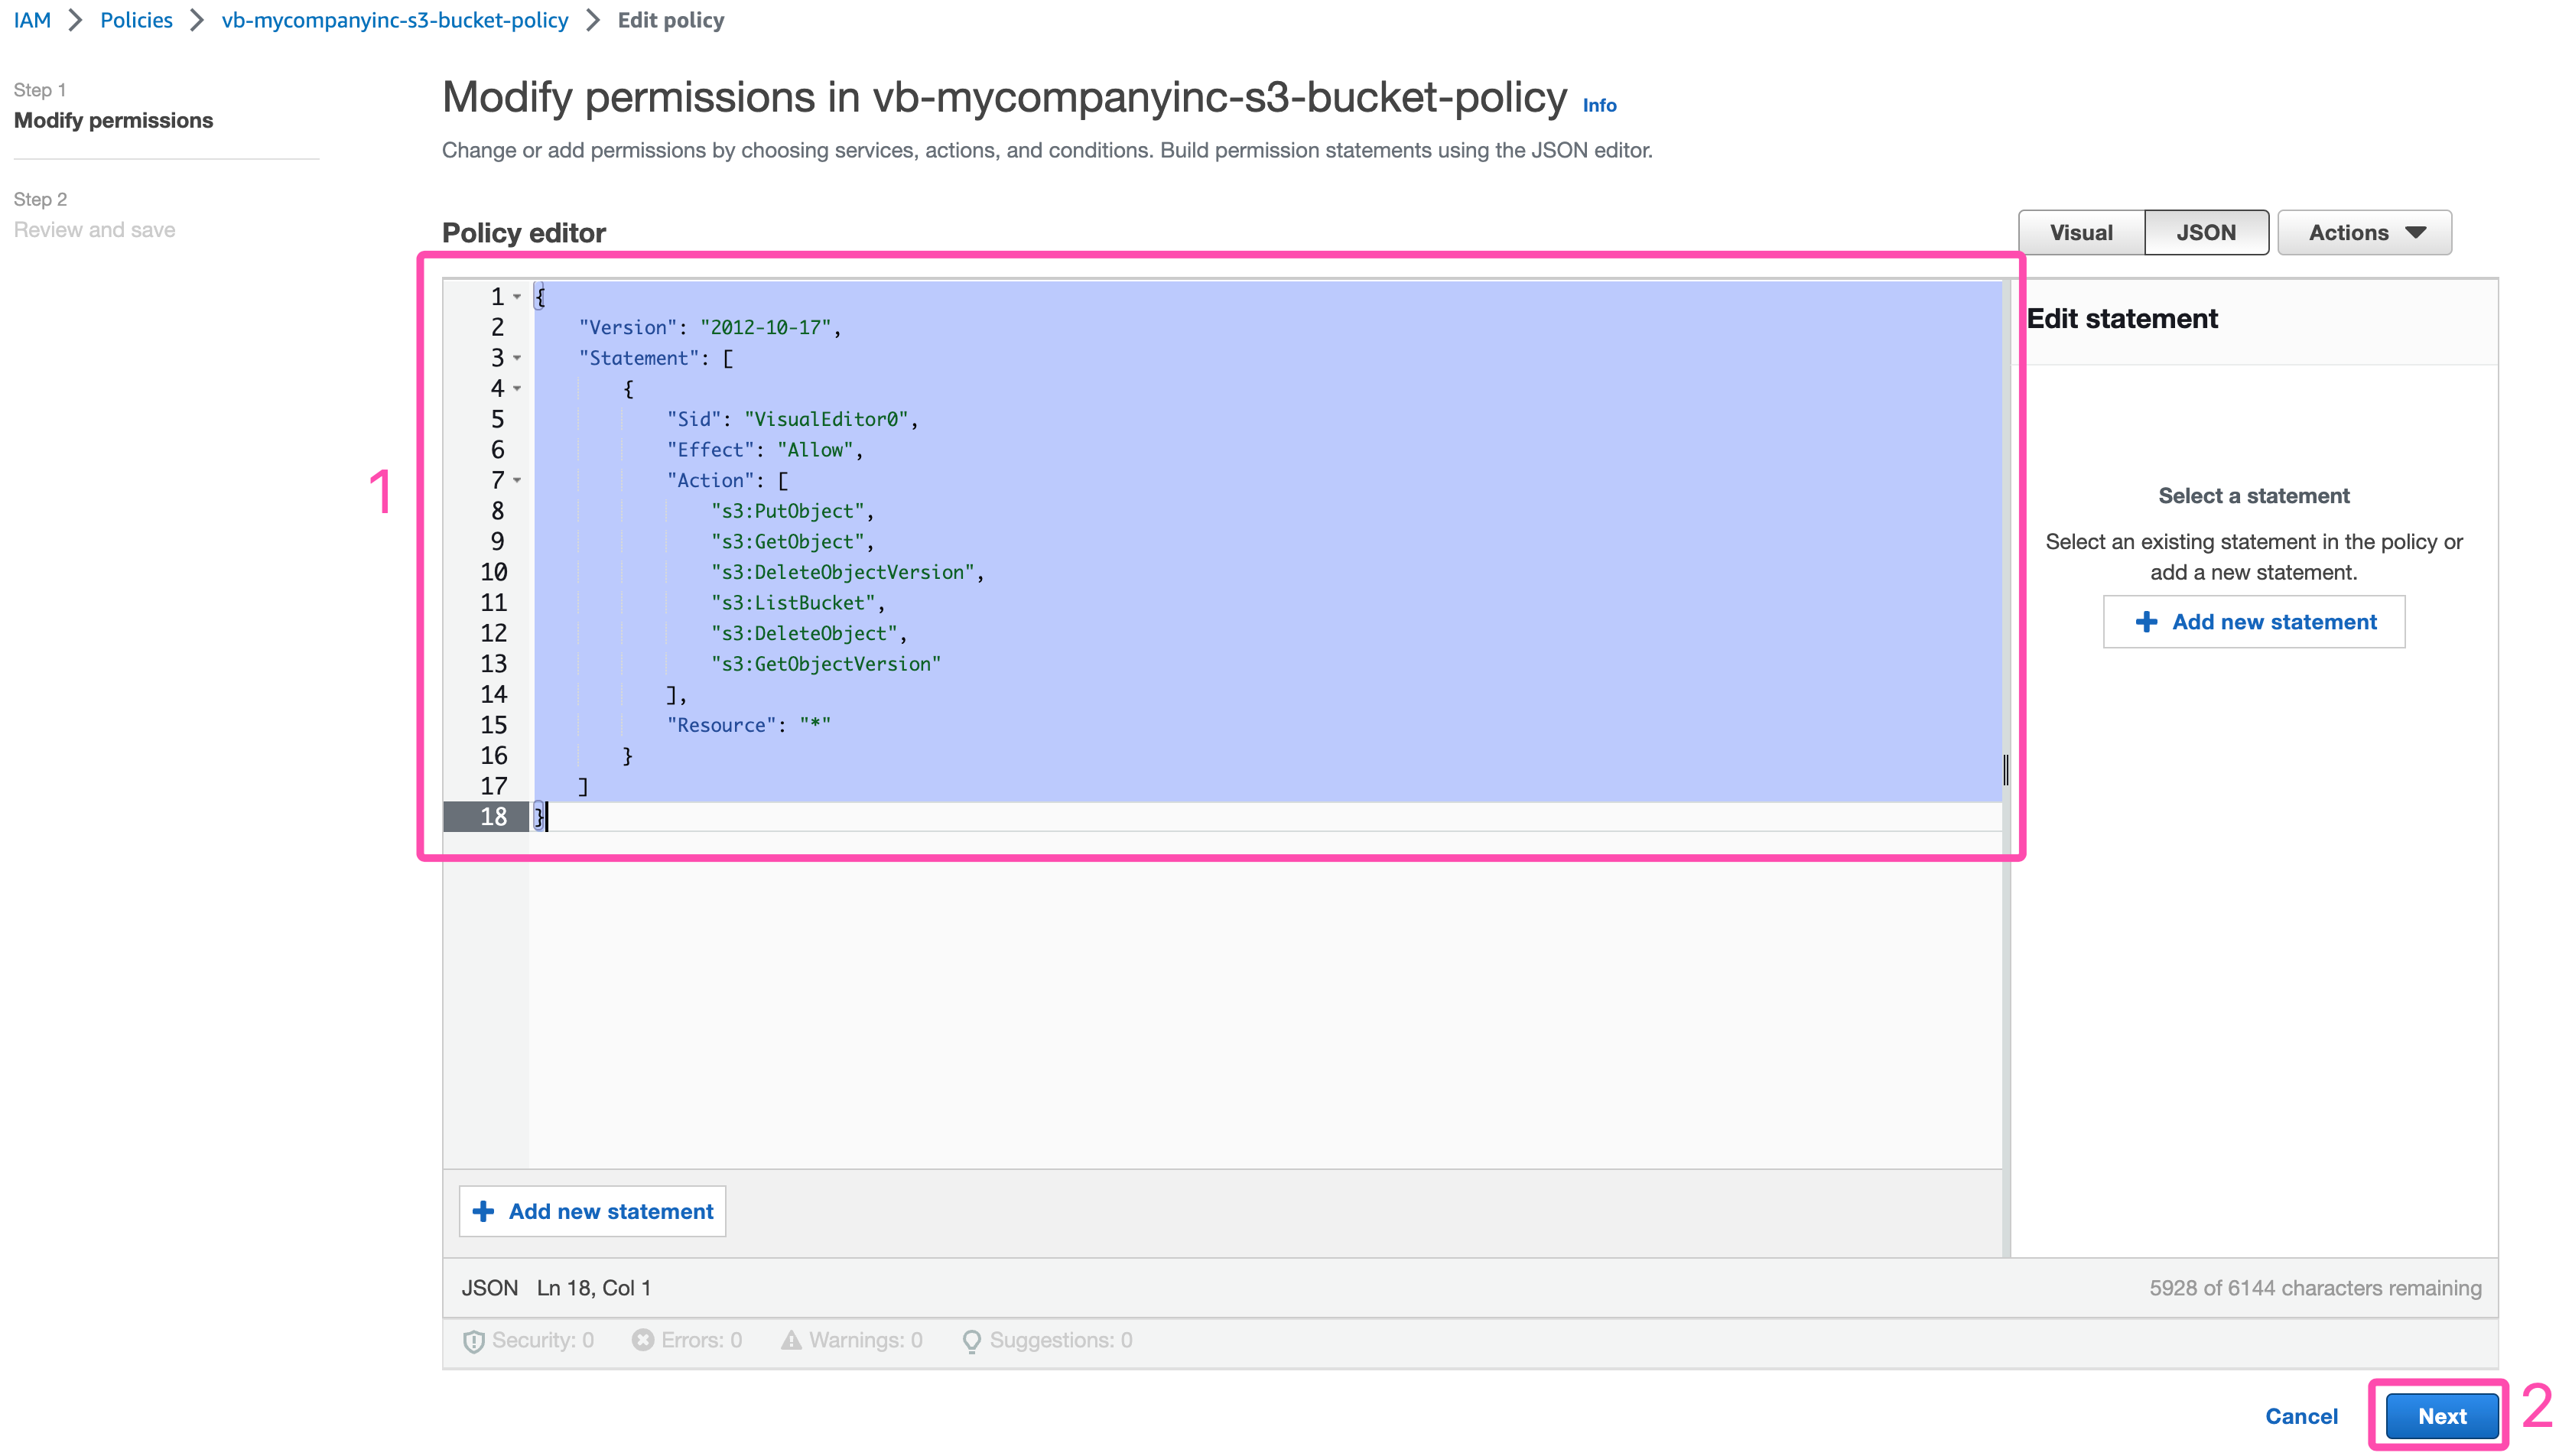Image resolution: width=2559 pixels, height=1456 pixels.
Task: Click the "s3:GetObjectVersion" line
Action: (x=826, y=664)
